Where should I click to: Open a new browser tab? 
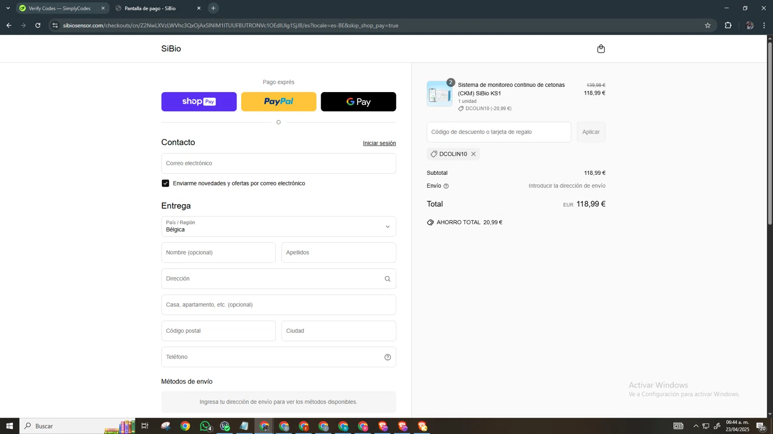(213, 8)
